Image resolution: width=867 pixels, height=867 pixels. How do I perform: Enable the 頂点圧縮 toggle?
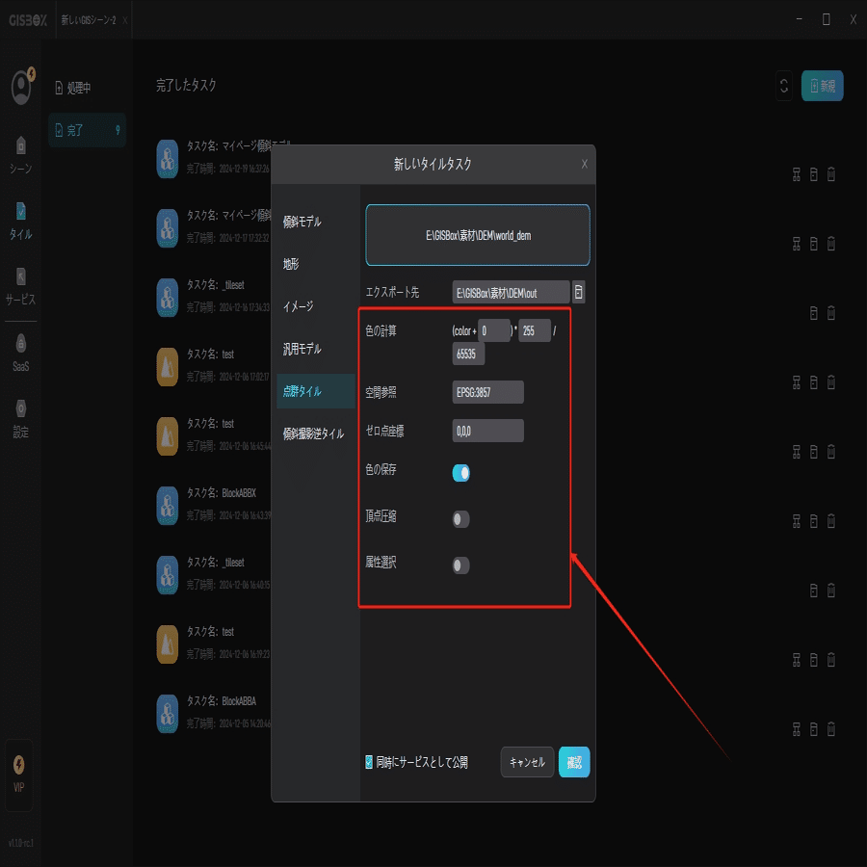pos(460,518)
